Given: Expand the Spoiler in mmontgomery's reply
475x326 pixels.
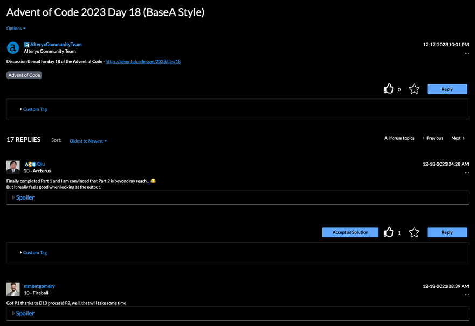Looking at the screenshot, I should [x=23, y=314].
